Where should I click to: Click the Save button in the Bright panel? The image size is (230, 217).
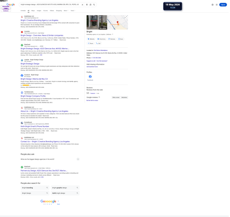pos(121,39)
